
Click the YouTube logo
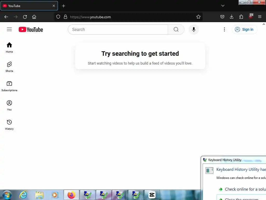coord(31,29)
